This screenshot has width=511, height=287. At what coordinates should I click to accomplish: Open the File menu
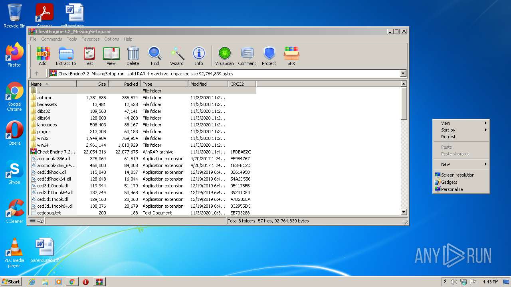coord(33,39)
